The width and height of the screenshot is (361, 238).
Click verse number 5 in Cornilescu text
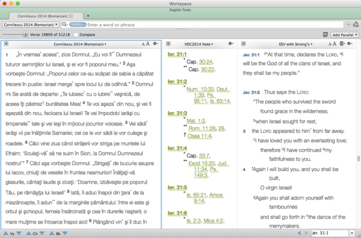click(126, 122)
